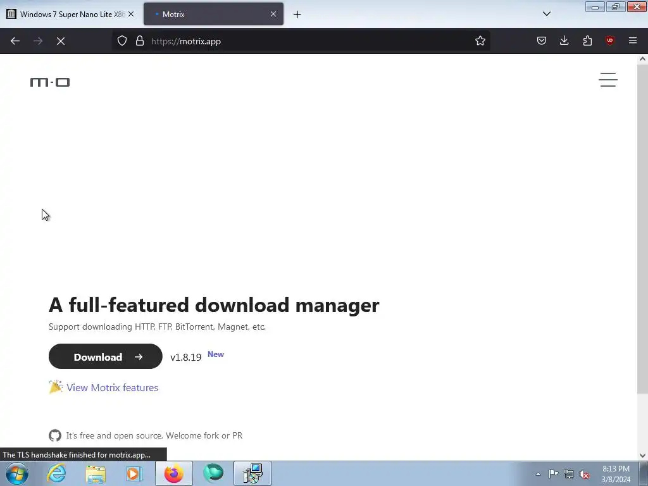The width and height of the screenshot is (648, 486).
Task: Click the New version badge
Action: point(216,354)
